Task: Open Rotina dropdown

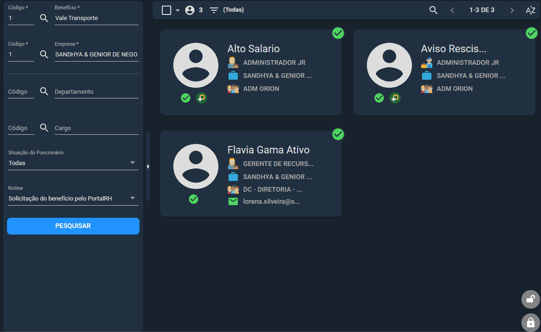Action: (73, 199)
